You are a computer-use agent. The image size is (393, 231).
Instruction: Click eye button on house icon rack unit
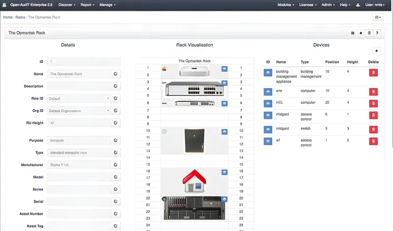(x=225, y=173)
